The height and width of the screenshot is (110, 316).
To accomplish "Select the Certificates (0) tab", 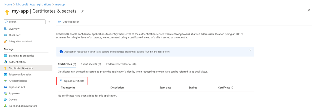I will coord(67,64).
